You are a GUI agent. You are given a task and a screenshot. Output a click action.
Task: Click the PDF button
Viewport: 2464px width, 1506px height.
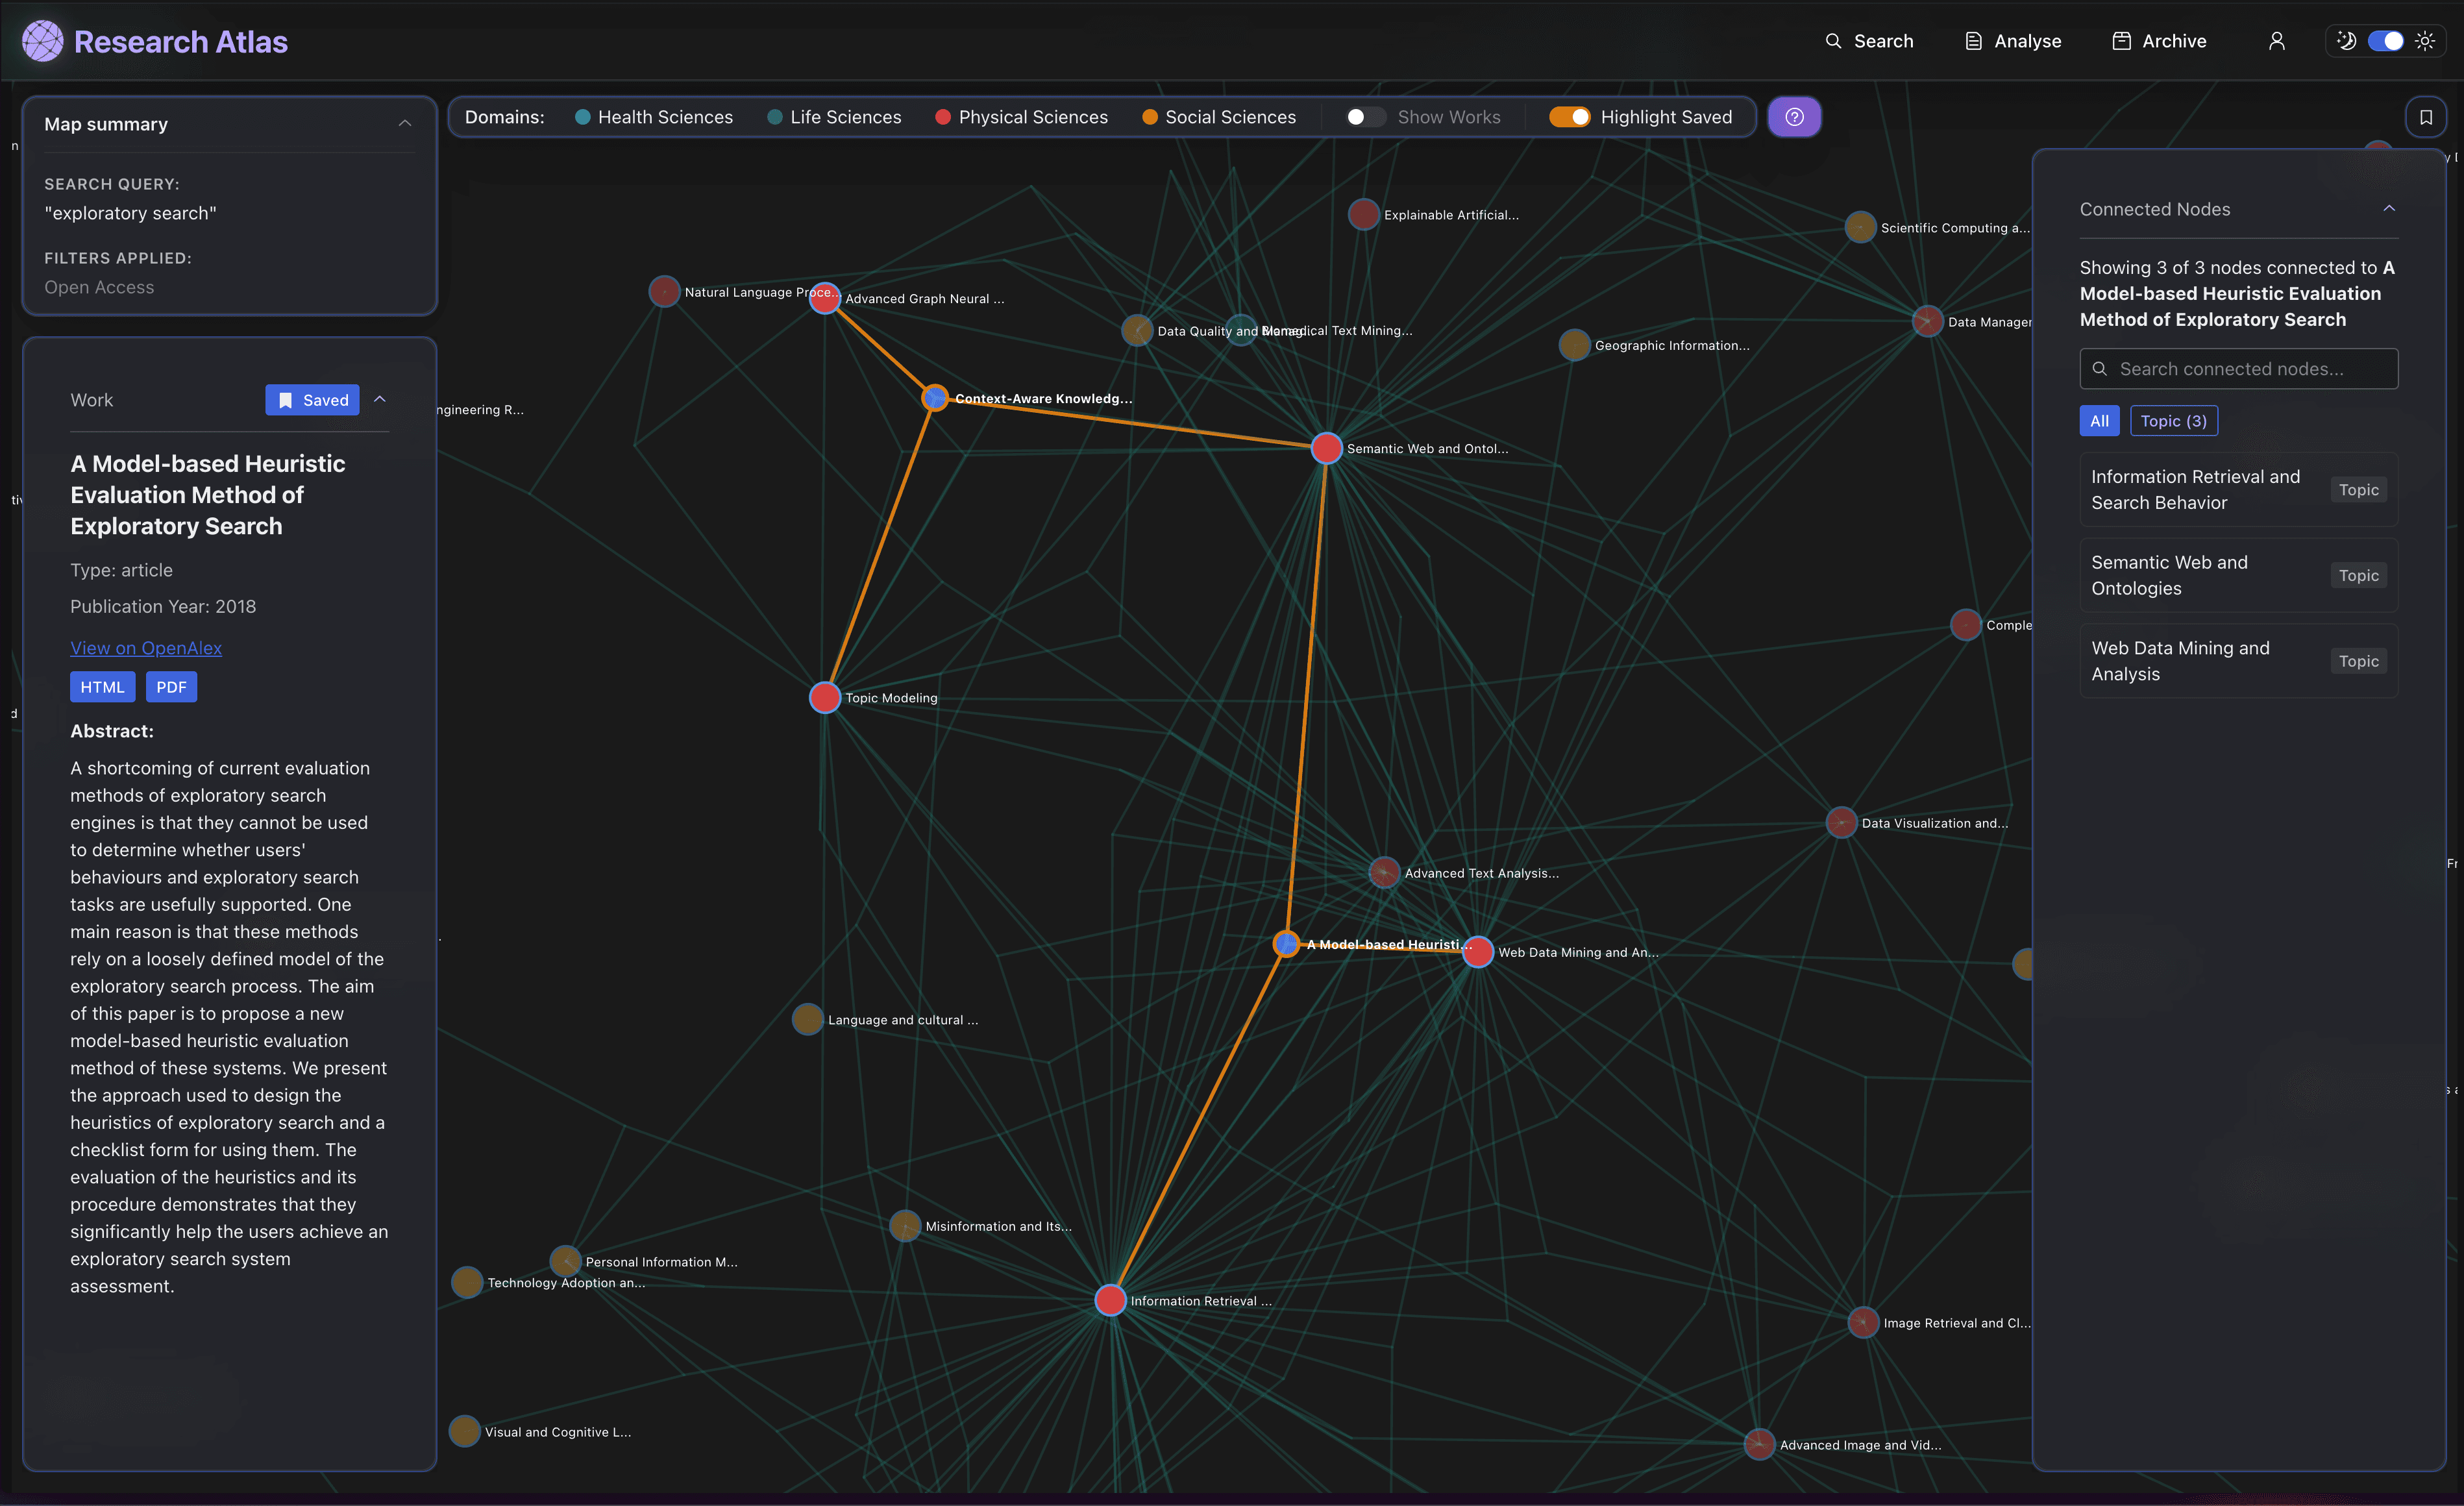coord(171,687)
